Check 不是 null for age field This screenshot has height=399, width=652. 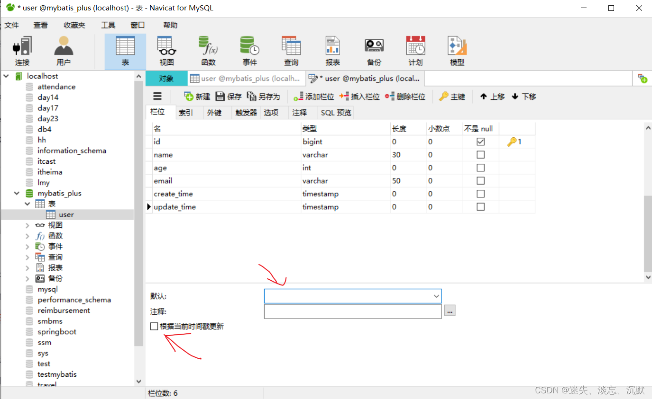(481, 168)
